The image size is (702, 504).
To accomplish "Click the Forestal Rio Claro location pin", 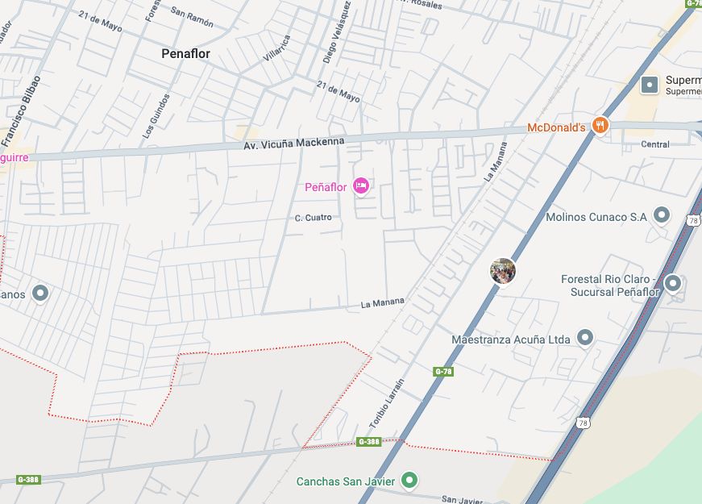I will pyautogui.click(x=672, y=284).
